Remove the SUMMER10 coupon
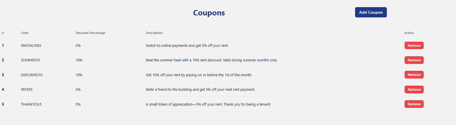This screenshot has height=125, width=456. [414, 60]
